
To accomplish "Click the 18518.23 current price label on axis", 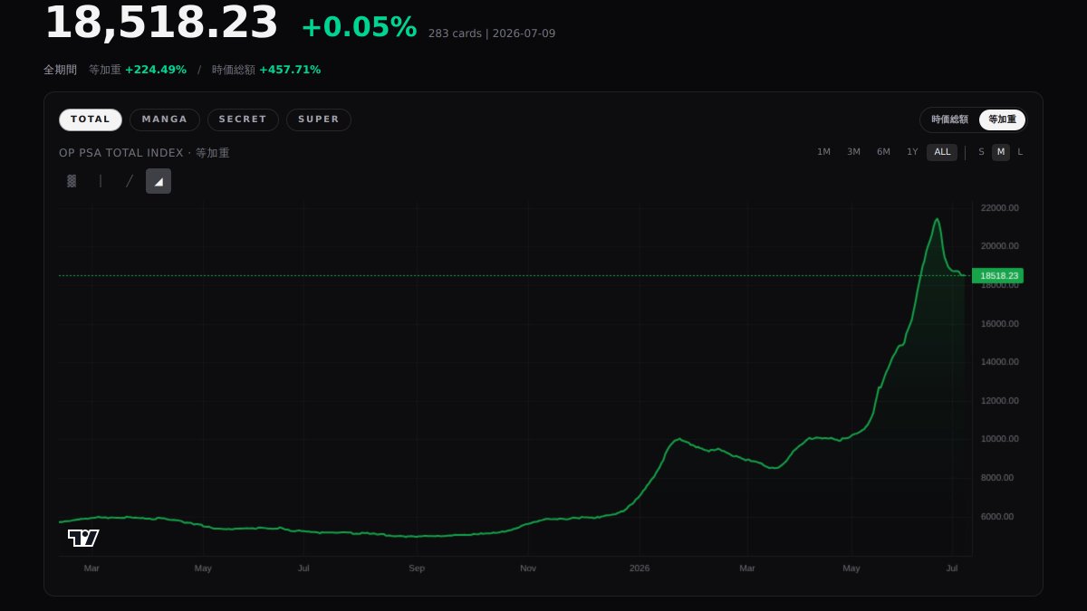I will (997, 275).
